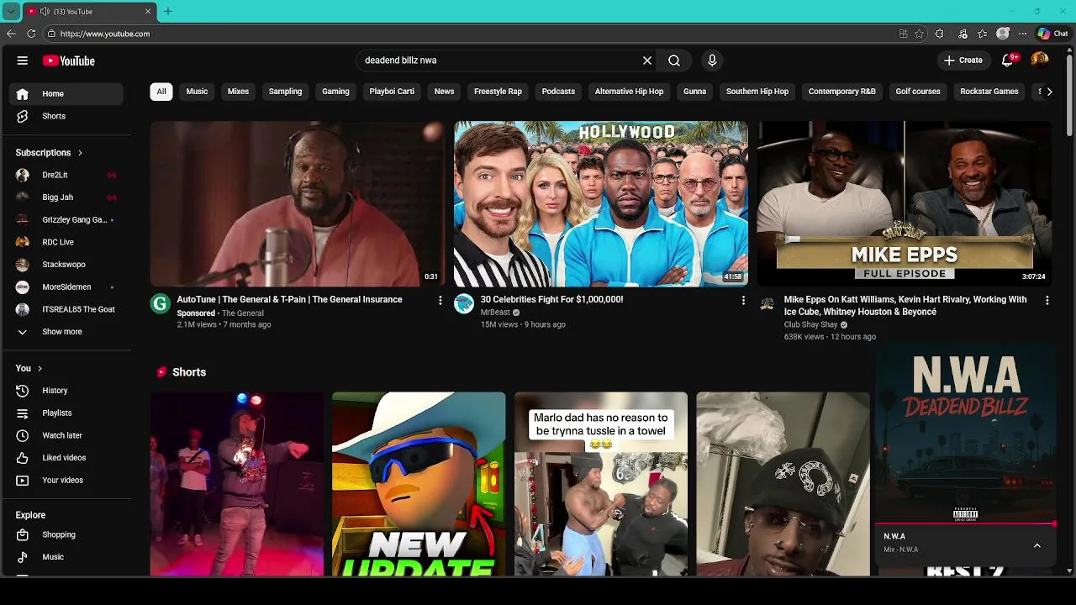Select the Playboi Carti filter chip
Screen dimensions: 1076x605
point(392,92)
